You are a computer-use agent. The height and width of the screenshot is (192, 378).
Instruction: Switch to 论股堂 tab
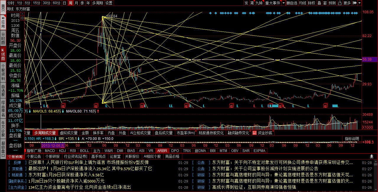click(x=115, y=156)
